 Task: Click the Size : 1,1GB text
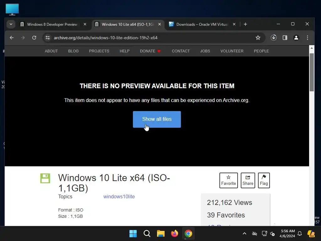(x=71, y=216)
